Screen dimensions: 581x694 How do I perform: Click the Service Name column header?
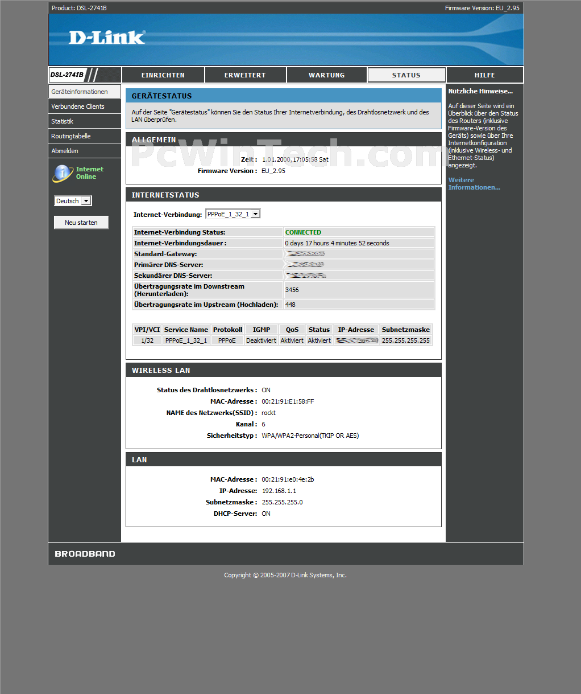tap(186, 330)
